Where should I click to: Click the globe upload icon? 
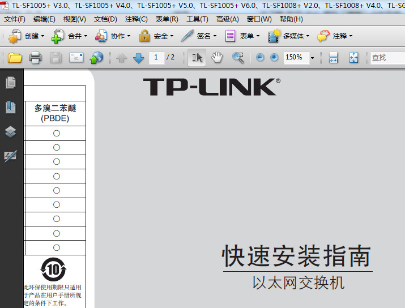point(96,58)
